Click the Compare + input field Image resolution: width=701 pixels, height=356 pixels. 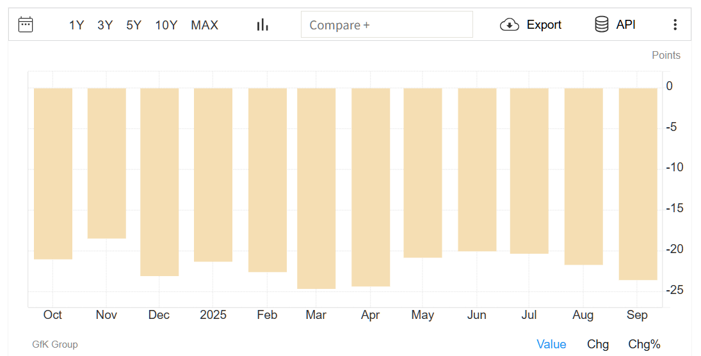coord(387,24)
